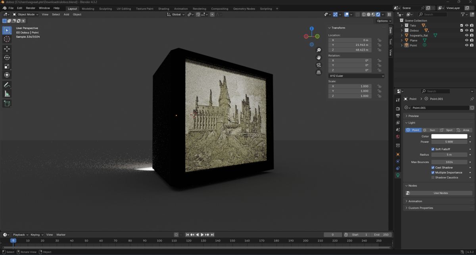Open the viewport Add menu
This screenshot has height=255, width=476.
click(66, 14)
